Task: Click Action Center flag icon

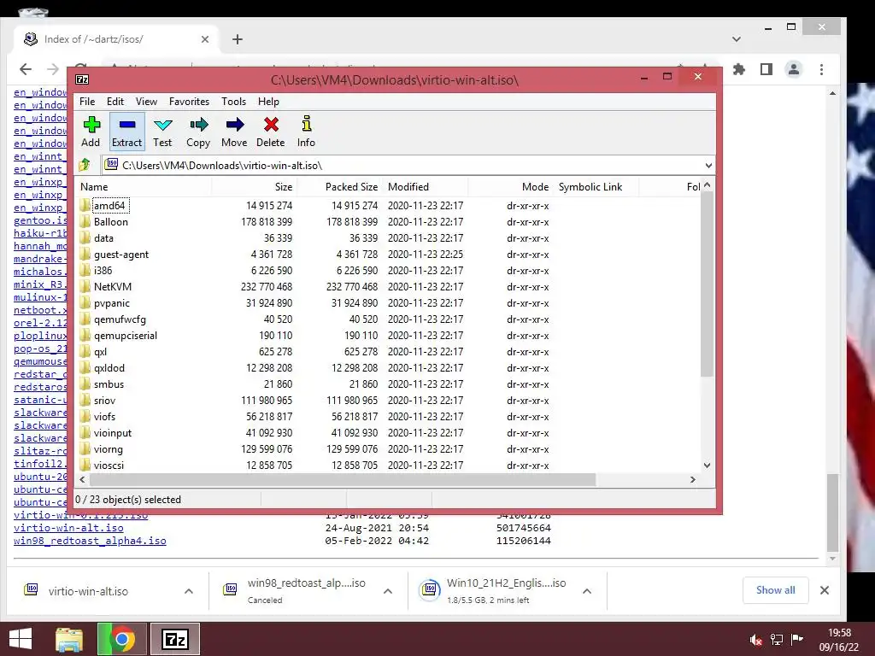Action: pyautogui.click(x=797, y=639)
